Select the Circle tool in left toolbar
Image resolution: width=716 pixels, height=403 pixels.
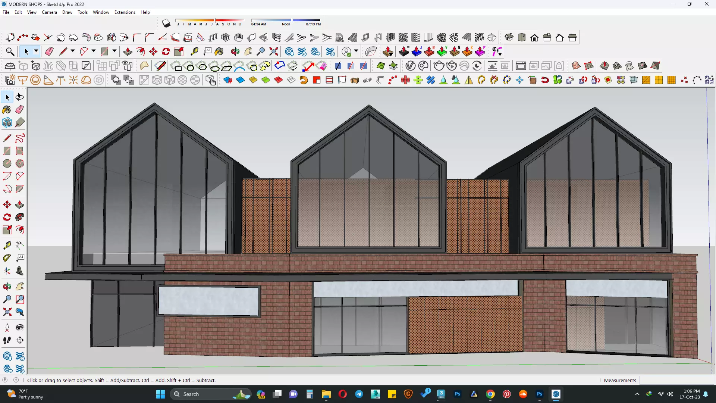[7, 163]
